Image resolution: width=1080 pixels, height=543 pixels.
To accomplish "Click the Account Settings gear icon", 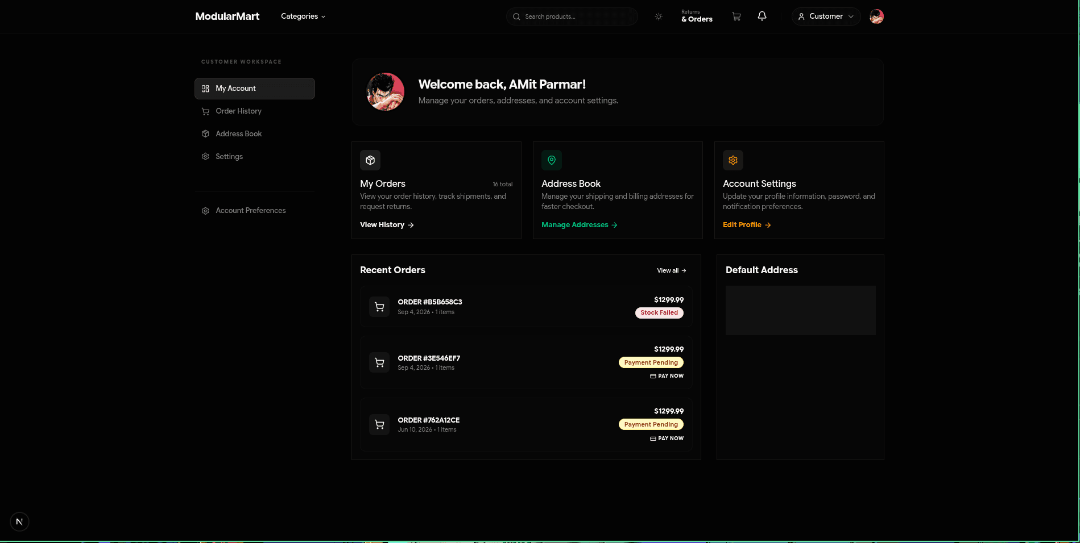I will (x=733, y=160).
